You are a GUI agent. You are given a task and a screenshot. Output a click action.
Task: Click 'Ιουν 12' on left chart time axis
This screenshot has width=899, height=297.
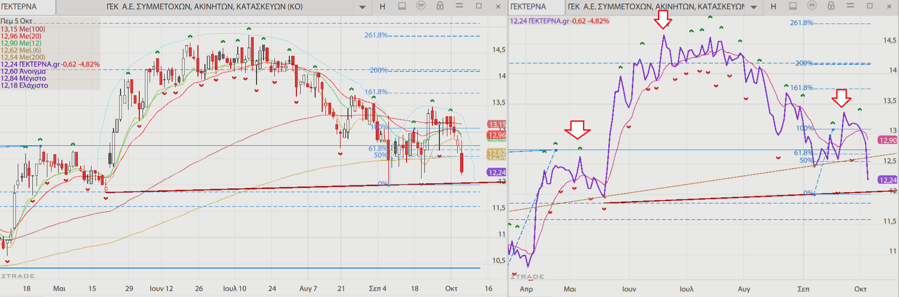(161, 289)
